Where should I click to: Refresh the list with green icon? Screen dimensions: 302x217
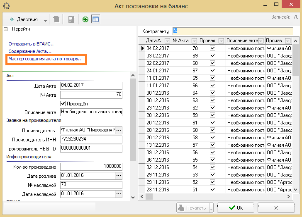85,19
